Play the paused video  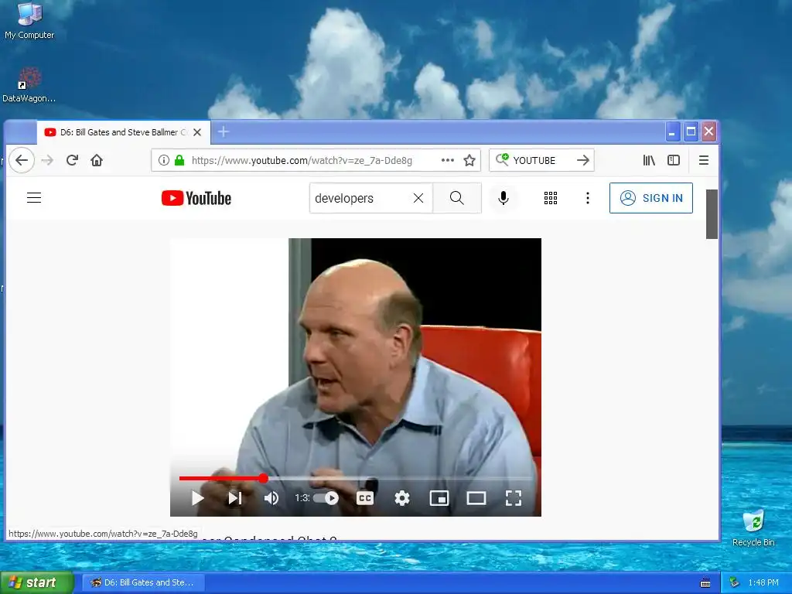pyautogui.click(x=197, y=499)
